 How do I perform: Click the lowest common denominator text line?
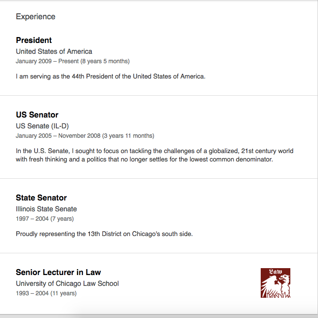(x=144, y=159)
